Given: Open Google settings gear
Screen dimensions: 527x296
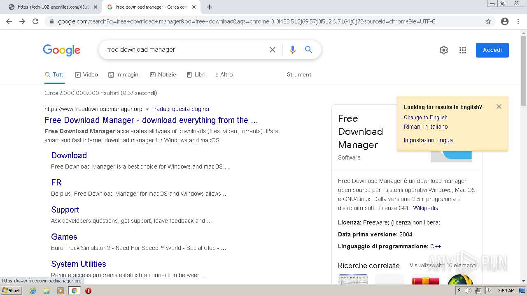Looking at the screenshot, I should click(444, 50).
